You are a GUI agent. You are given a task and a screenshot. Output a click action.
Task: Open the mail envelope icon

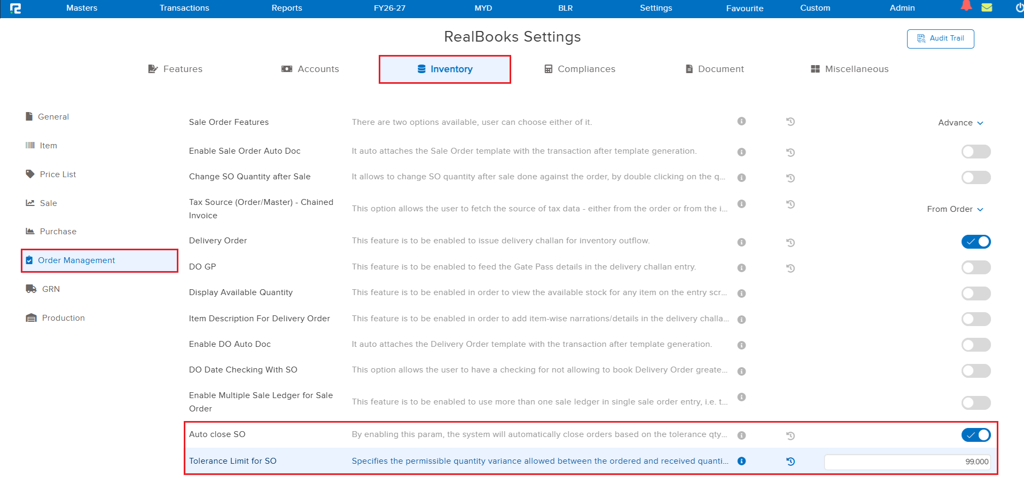coord(987,7)
